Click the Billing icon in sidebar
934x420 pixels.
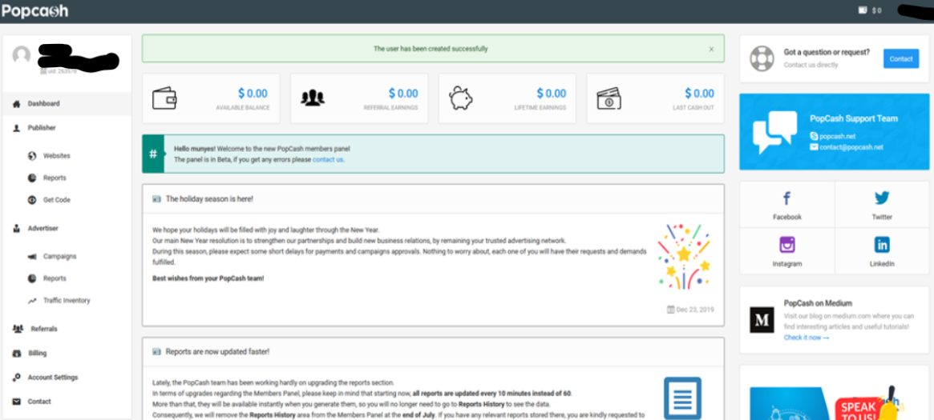point(17,353)
